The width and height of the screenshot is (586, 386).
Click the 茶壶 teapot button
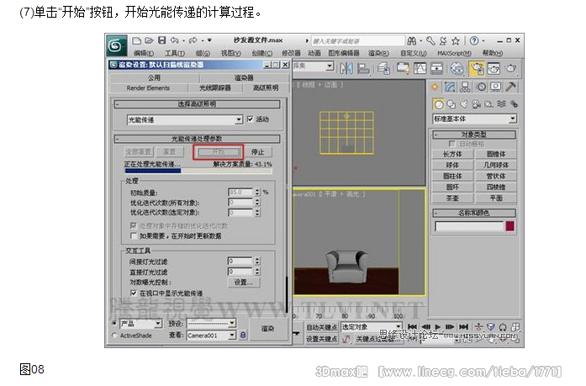[452, 198]
